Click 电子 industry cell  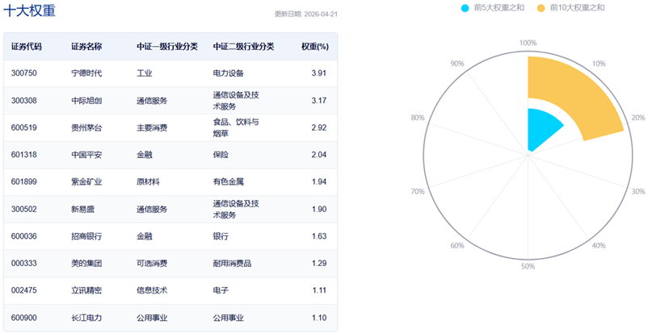221,290
